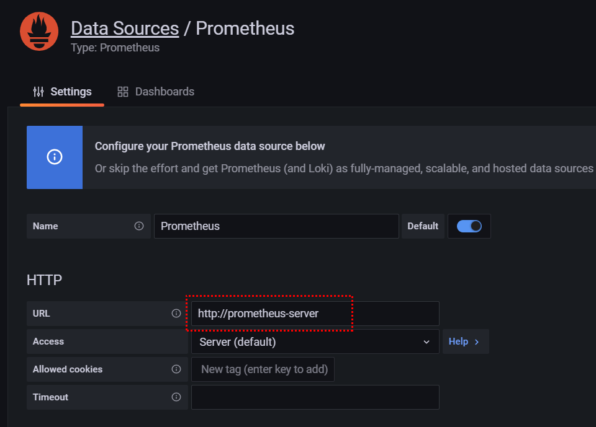The height and width of the screenshot is (427, 596).
Task: Click the Settings tab sliders icon
Action: [x=38, y=92]
